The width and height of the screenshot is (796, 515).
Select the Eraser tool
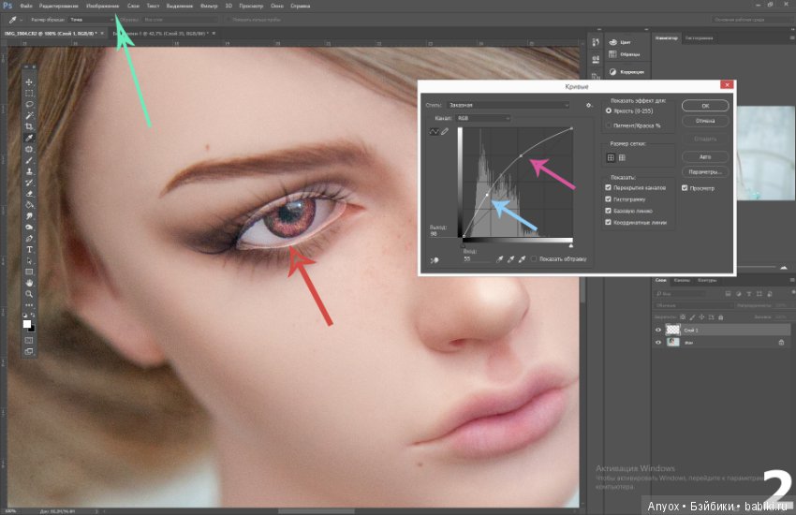click(29, 194)
